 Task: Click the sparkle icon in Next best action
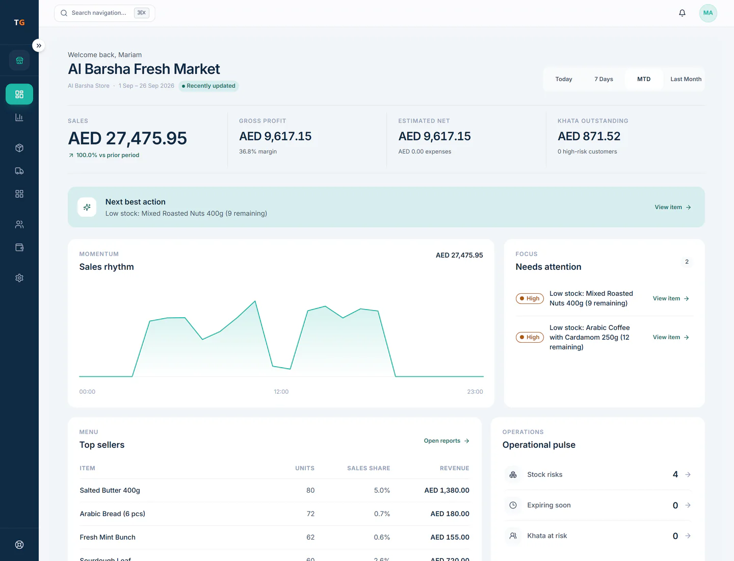click(87, 207)
